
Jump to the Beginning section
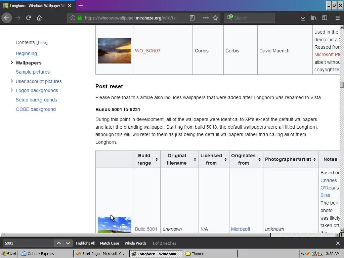tap(26, 53)
